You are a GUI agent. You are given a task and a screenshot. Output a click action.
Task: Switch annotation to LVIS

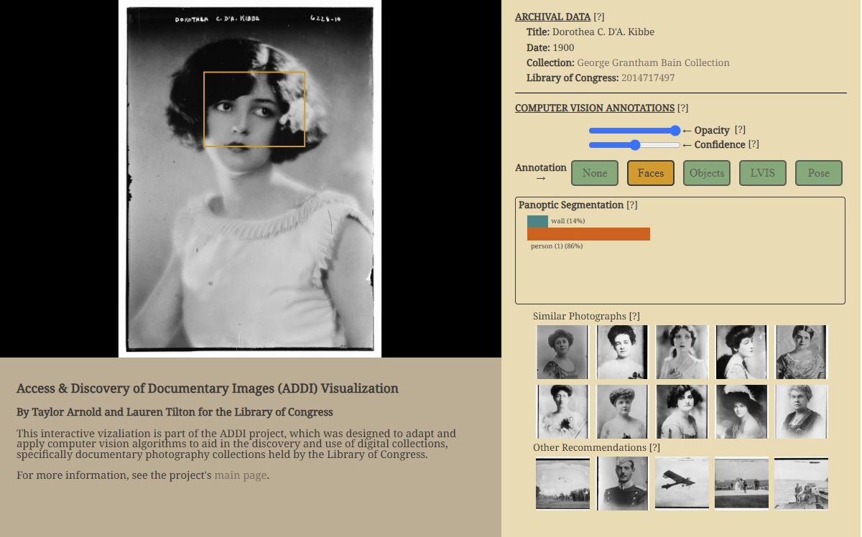coord(763,173)
